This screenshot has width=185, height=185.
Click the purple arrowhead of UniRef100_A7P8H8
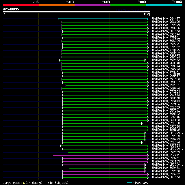(x=145, y=171)
